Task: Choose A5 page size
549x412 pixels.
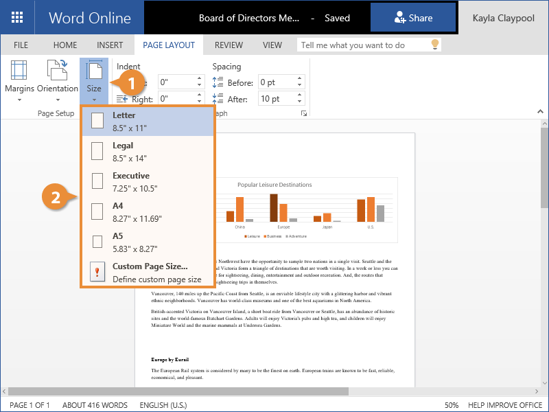Action: (148, 242)
